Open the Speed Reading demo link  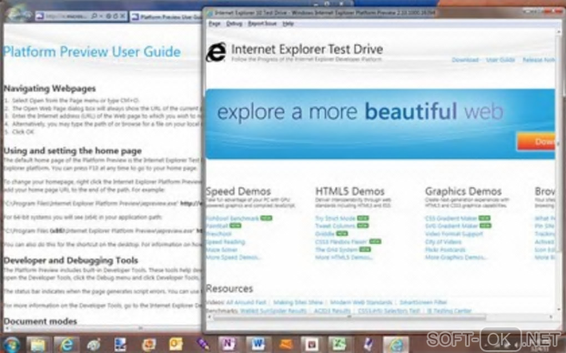point(225,242)
